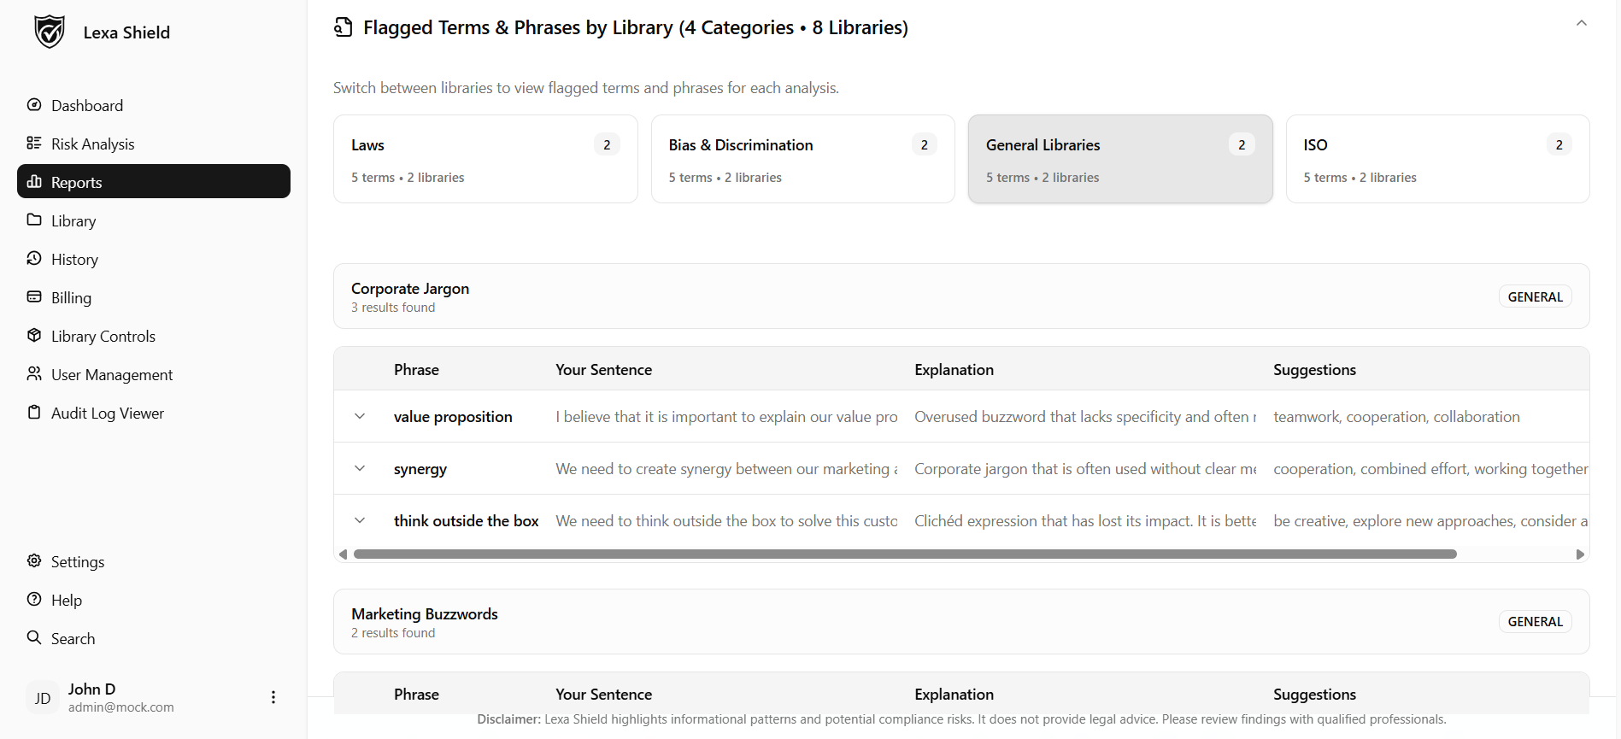Click the 'think outside the box' phrase

click(x=466, y=521)
